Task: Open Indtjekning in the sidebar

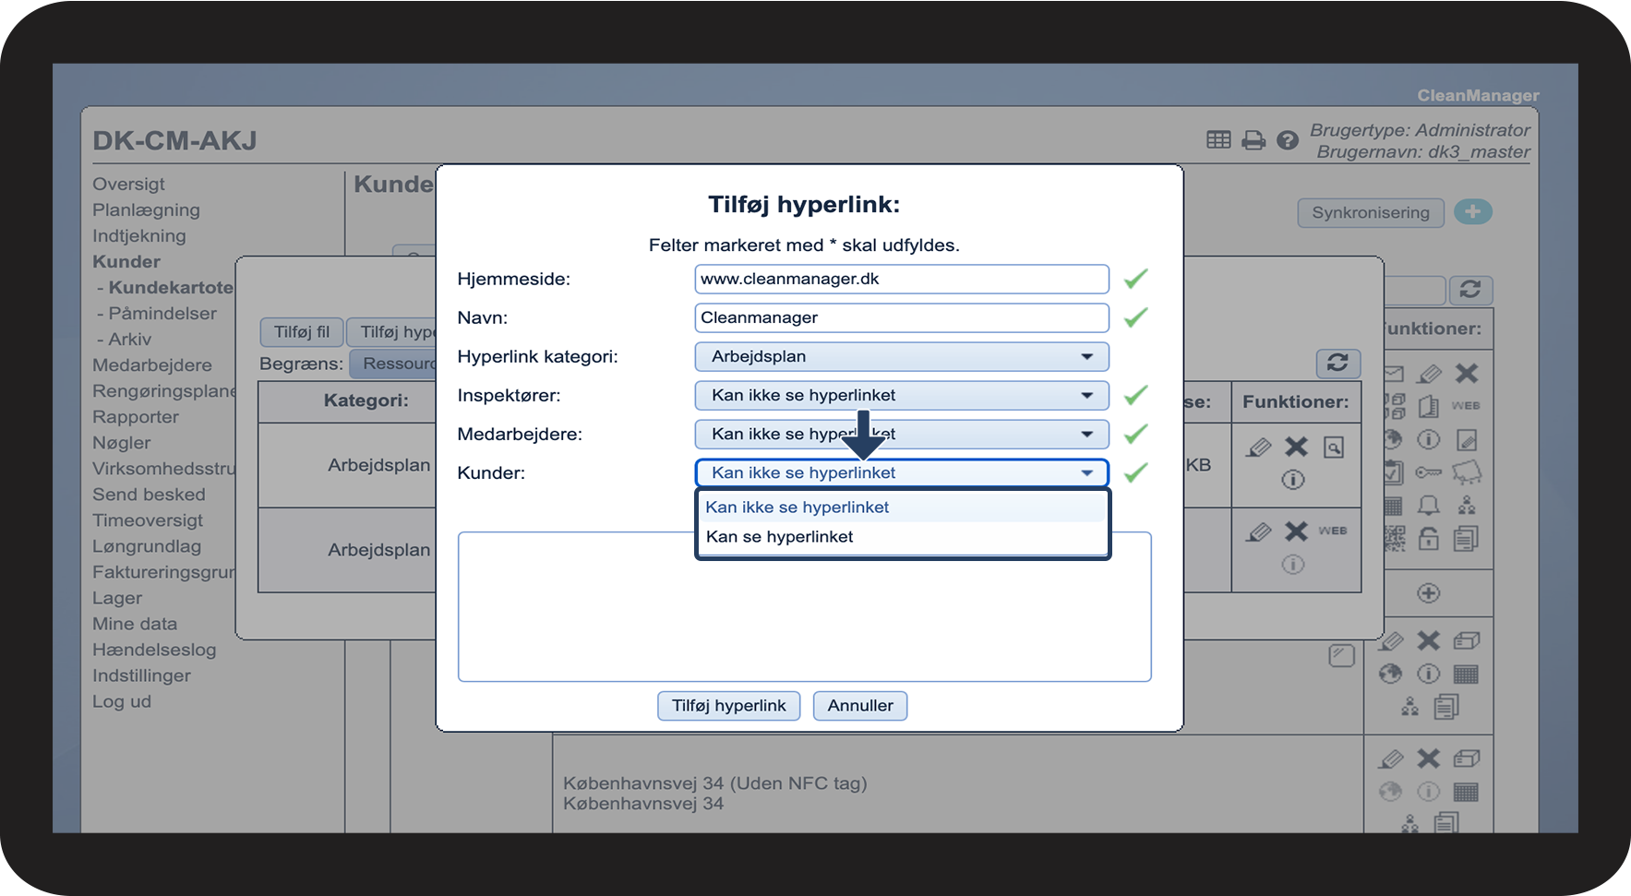Action: click(x=138, y=235)
